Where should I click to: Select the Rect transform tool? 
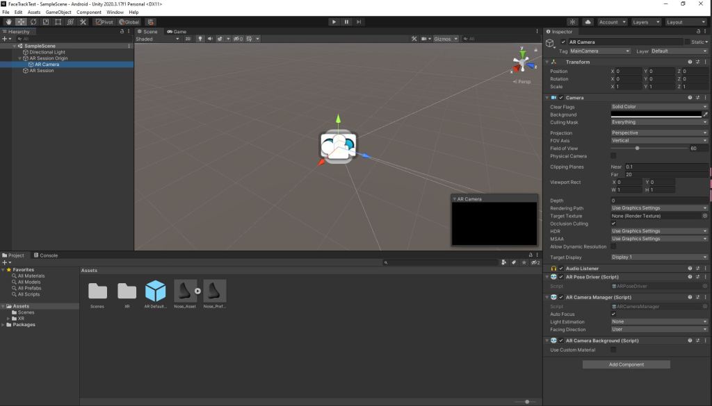pos(58,22)
